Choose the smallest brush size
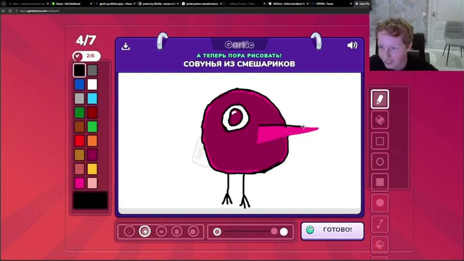 pos(129,231)
